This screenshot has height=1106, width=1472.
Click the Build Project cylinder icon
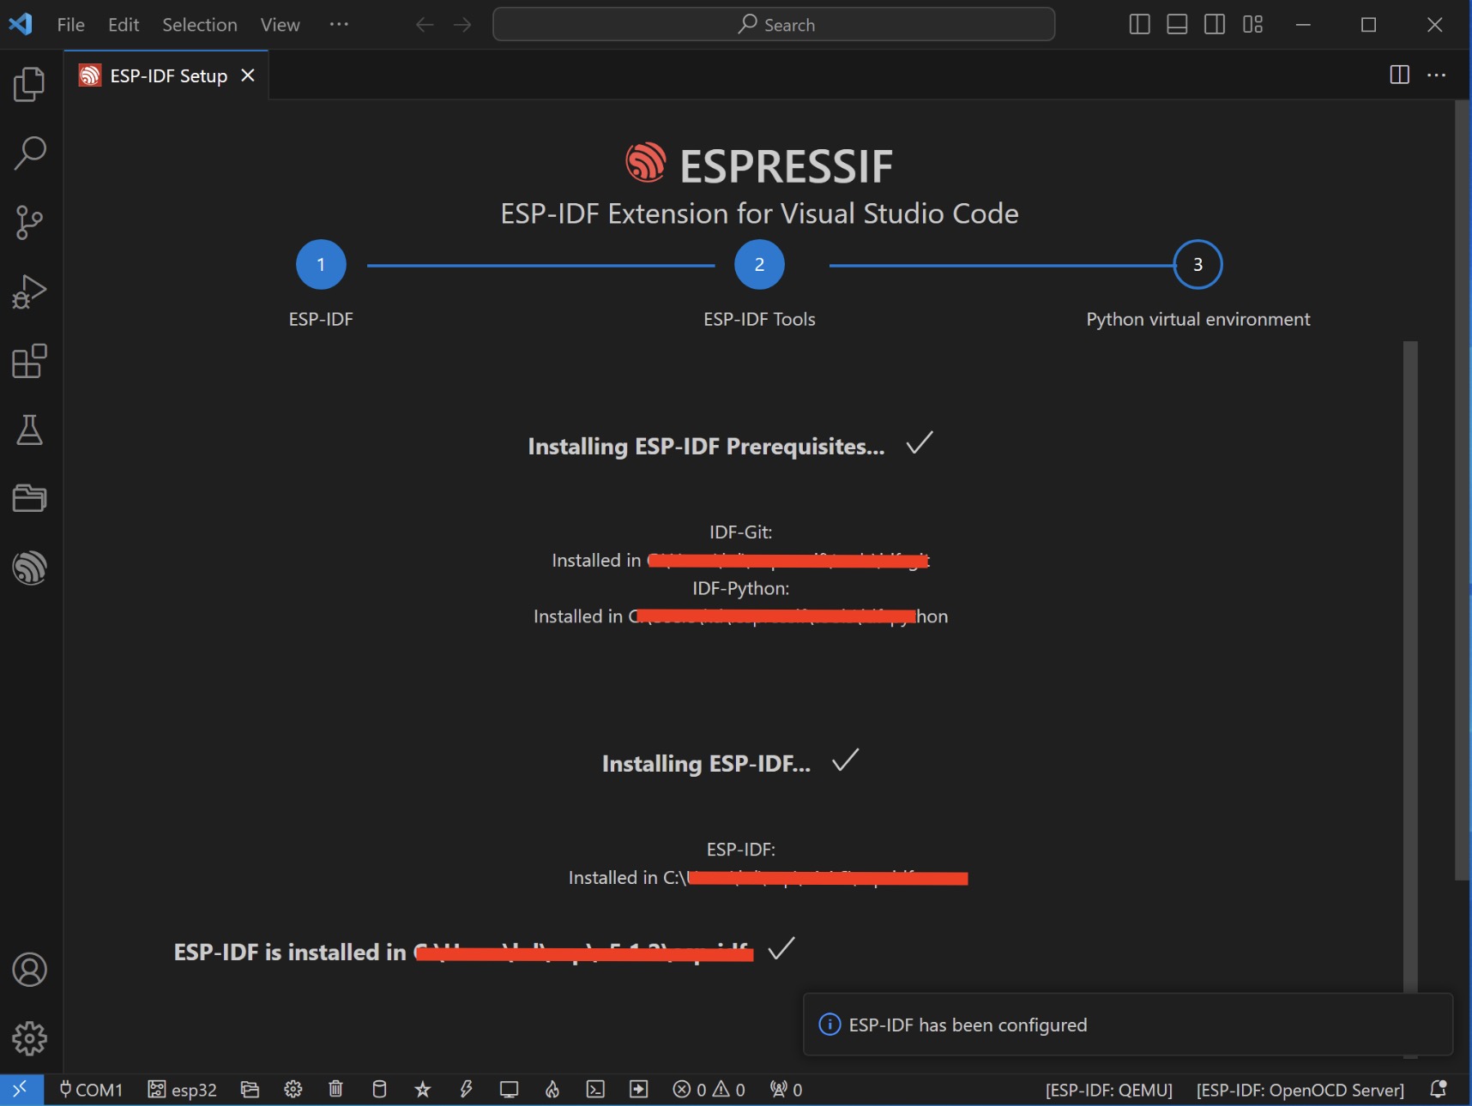(379, 1090)
